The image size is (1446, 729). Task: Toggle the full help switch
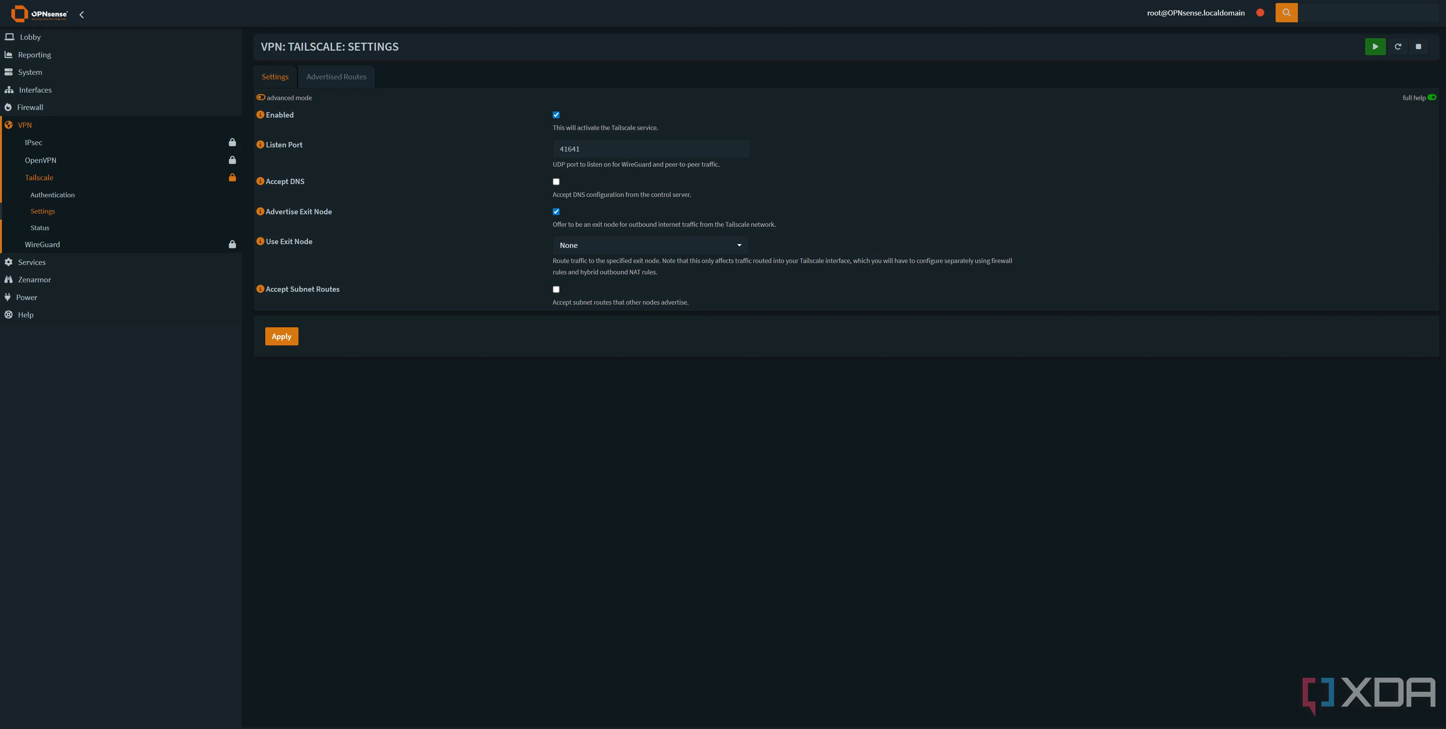[x=1431, y=97]
